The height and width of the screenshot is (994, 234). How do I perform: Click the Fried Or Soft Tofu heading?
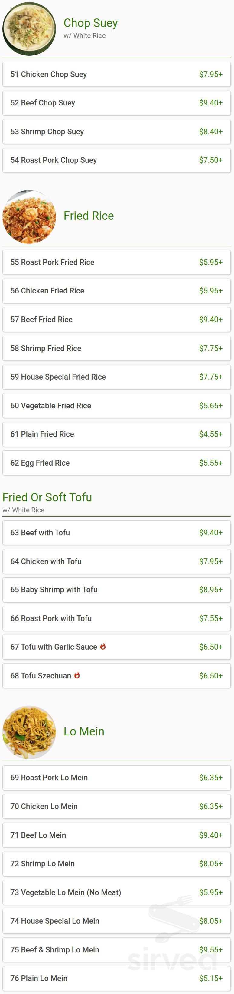[47, 497]
